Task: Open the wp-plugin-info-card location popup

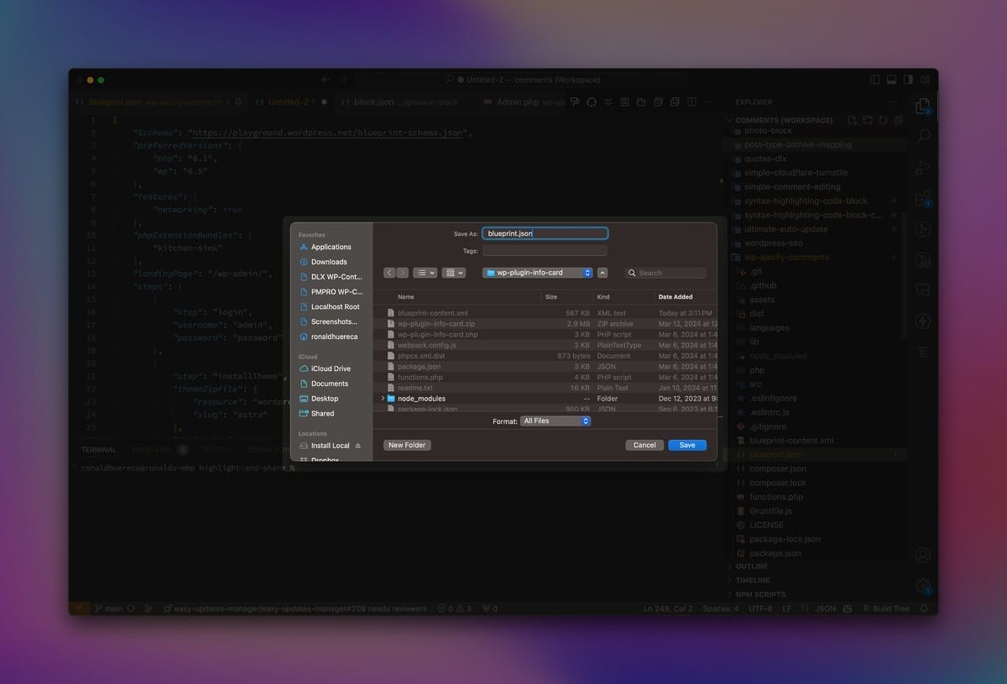Action: pyautogui.click(x=537, y=273)
